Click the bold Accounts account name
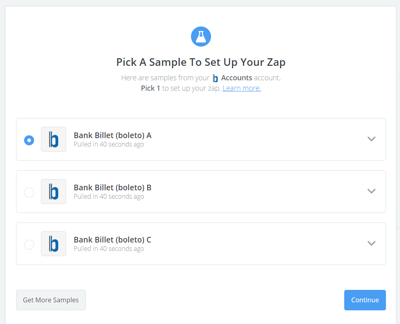Viewport: 400px width, 324px height. [236, 77]
